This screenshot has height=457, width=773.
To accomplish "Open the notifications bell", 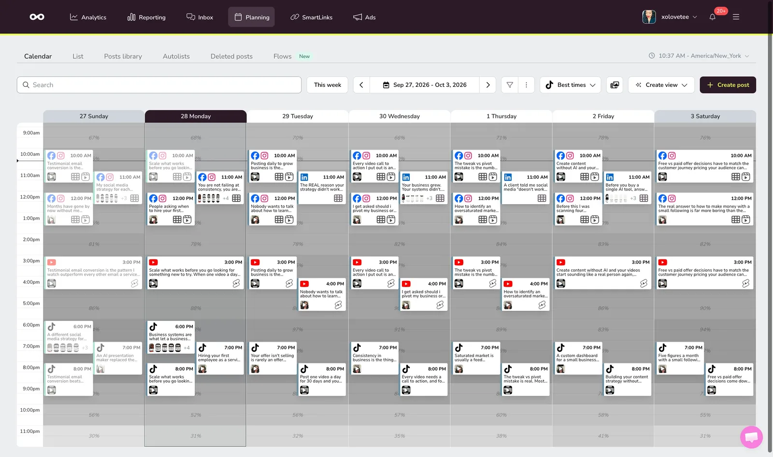I will 712,17.
